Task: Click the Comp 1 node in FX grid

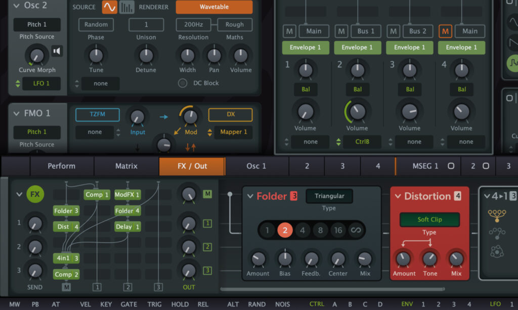Action: (x=96, y=194)
